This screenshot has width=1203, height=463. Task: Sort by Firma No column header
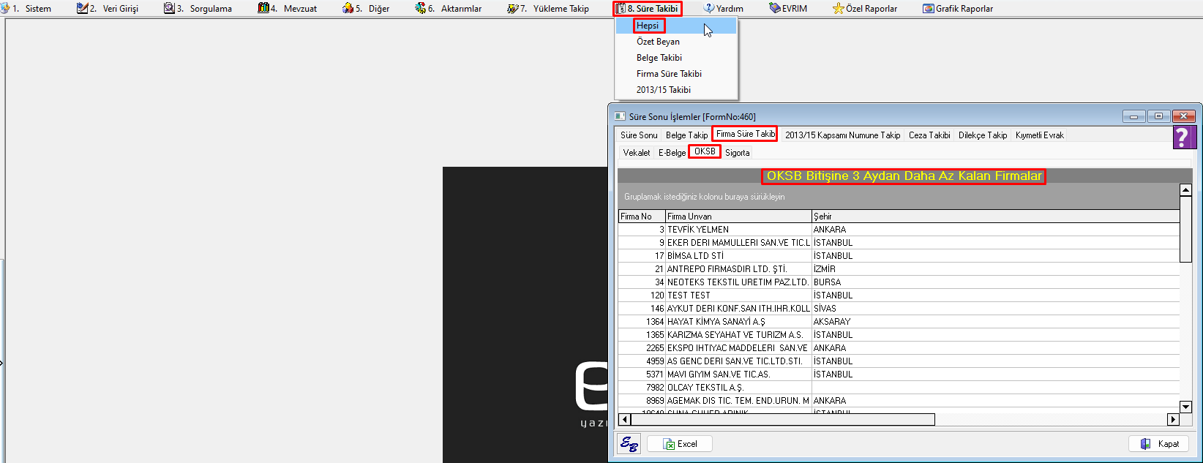(x=642, y=217)
